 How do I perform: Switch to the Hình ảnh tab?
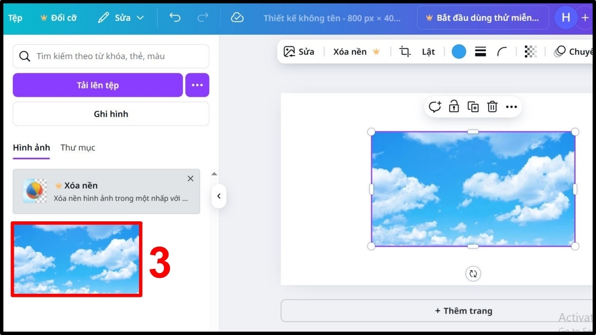pyautogui.click(x=31, y=147)
